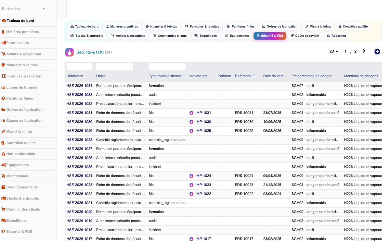Click the Expéditions truck icon in sidebar
This screenshot has height=241, width=390.
[x=4, y=221]
